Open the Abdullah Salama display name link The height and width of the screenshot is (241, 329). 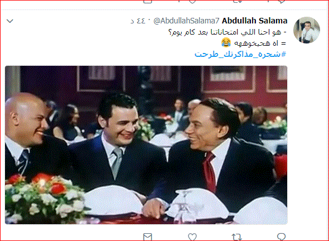tap(254, 21)
